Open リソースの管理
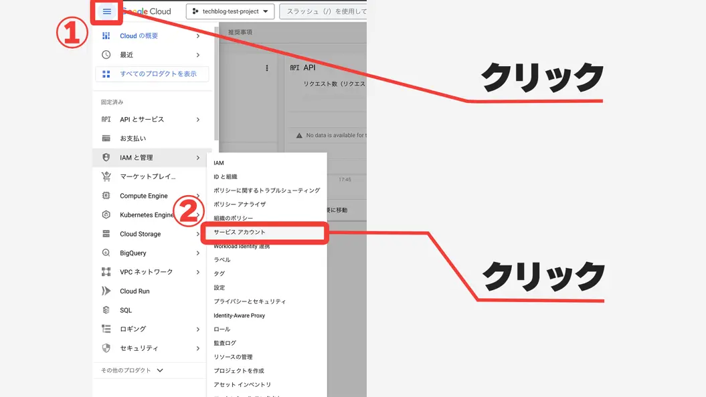Viewport: 706px width, 397px height. click(233, 357)
